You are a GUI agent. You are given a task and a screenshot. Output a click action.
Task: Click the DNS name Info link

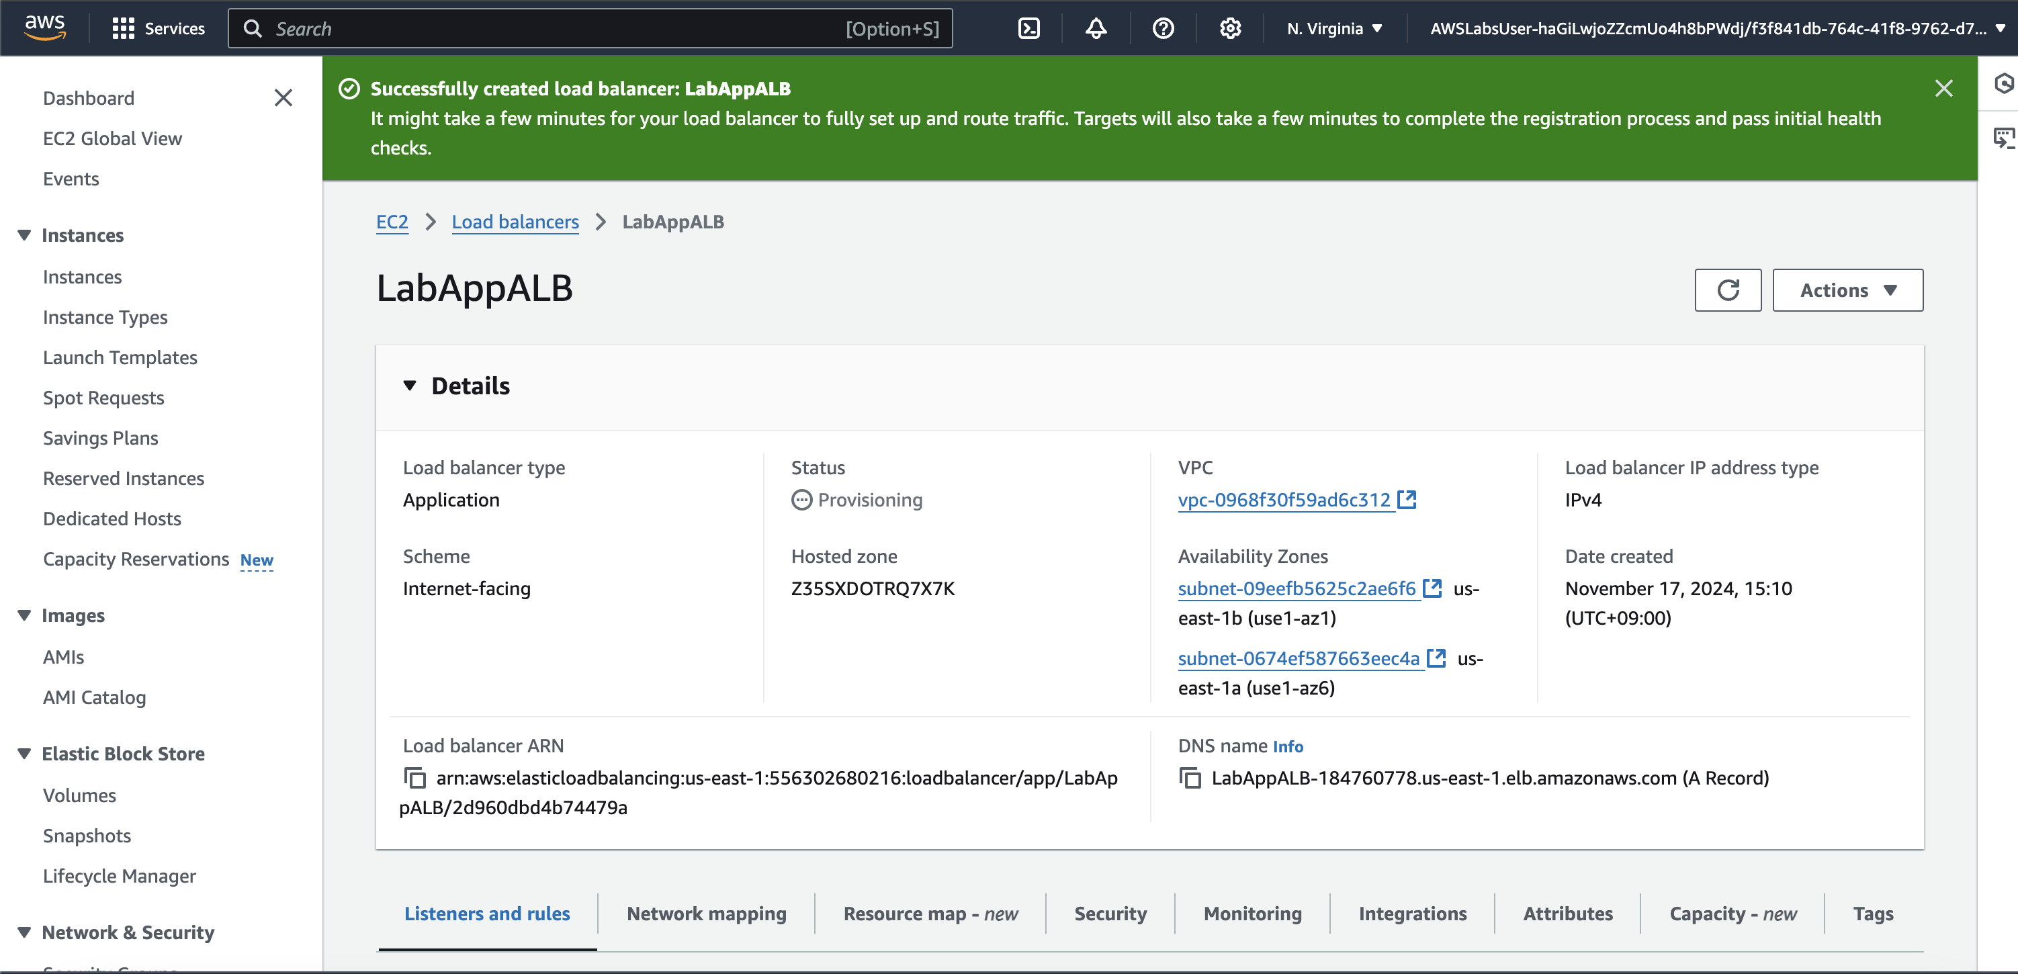point(1288,747)
